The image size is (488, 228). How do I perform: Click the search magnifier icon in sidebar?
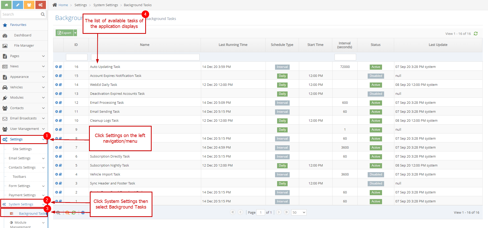tap(43, 15)
